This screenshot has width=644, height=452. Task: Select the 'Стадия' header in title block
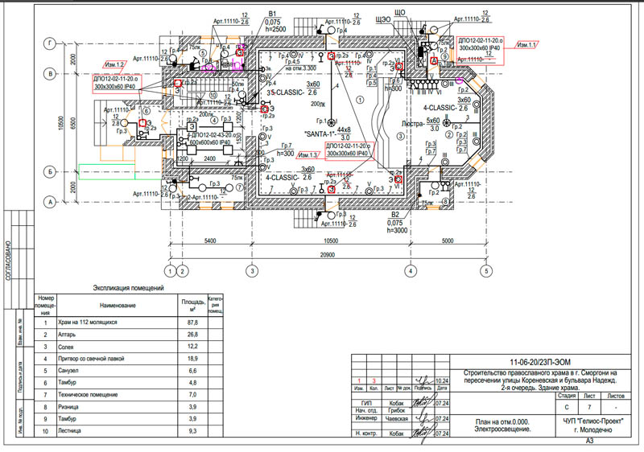[567, 396]
